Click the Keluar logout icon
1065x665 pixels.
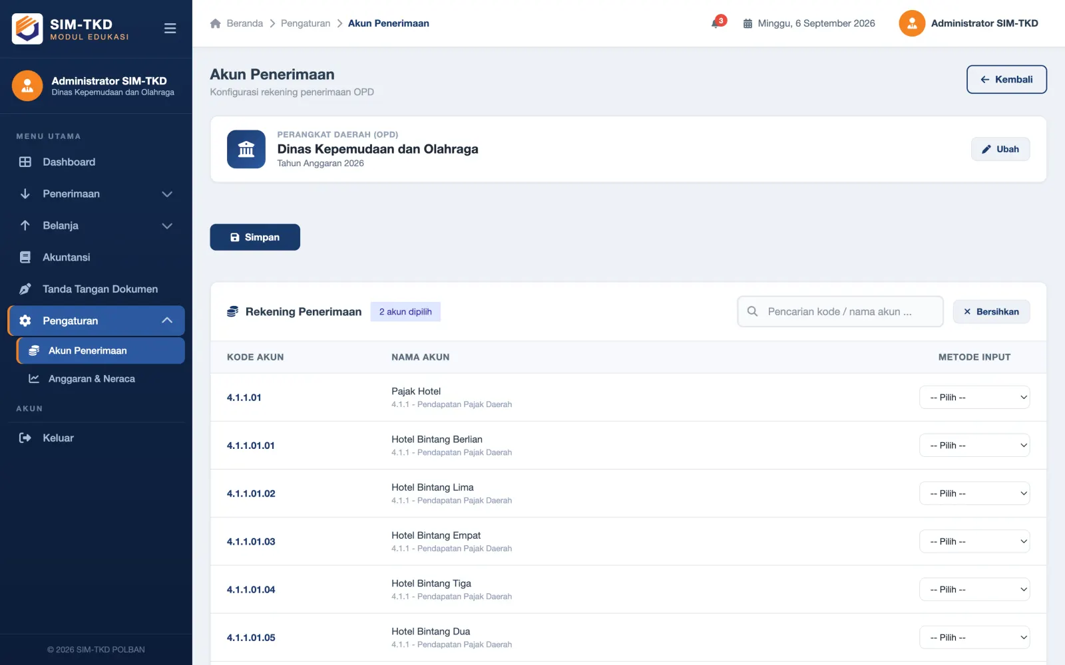(x=25, y=438)
